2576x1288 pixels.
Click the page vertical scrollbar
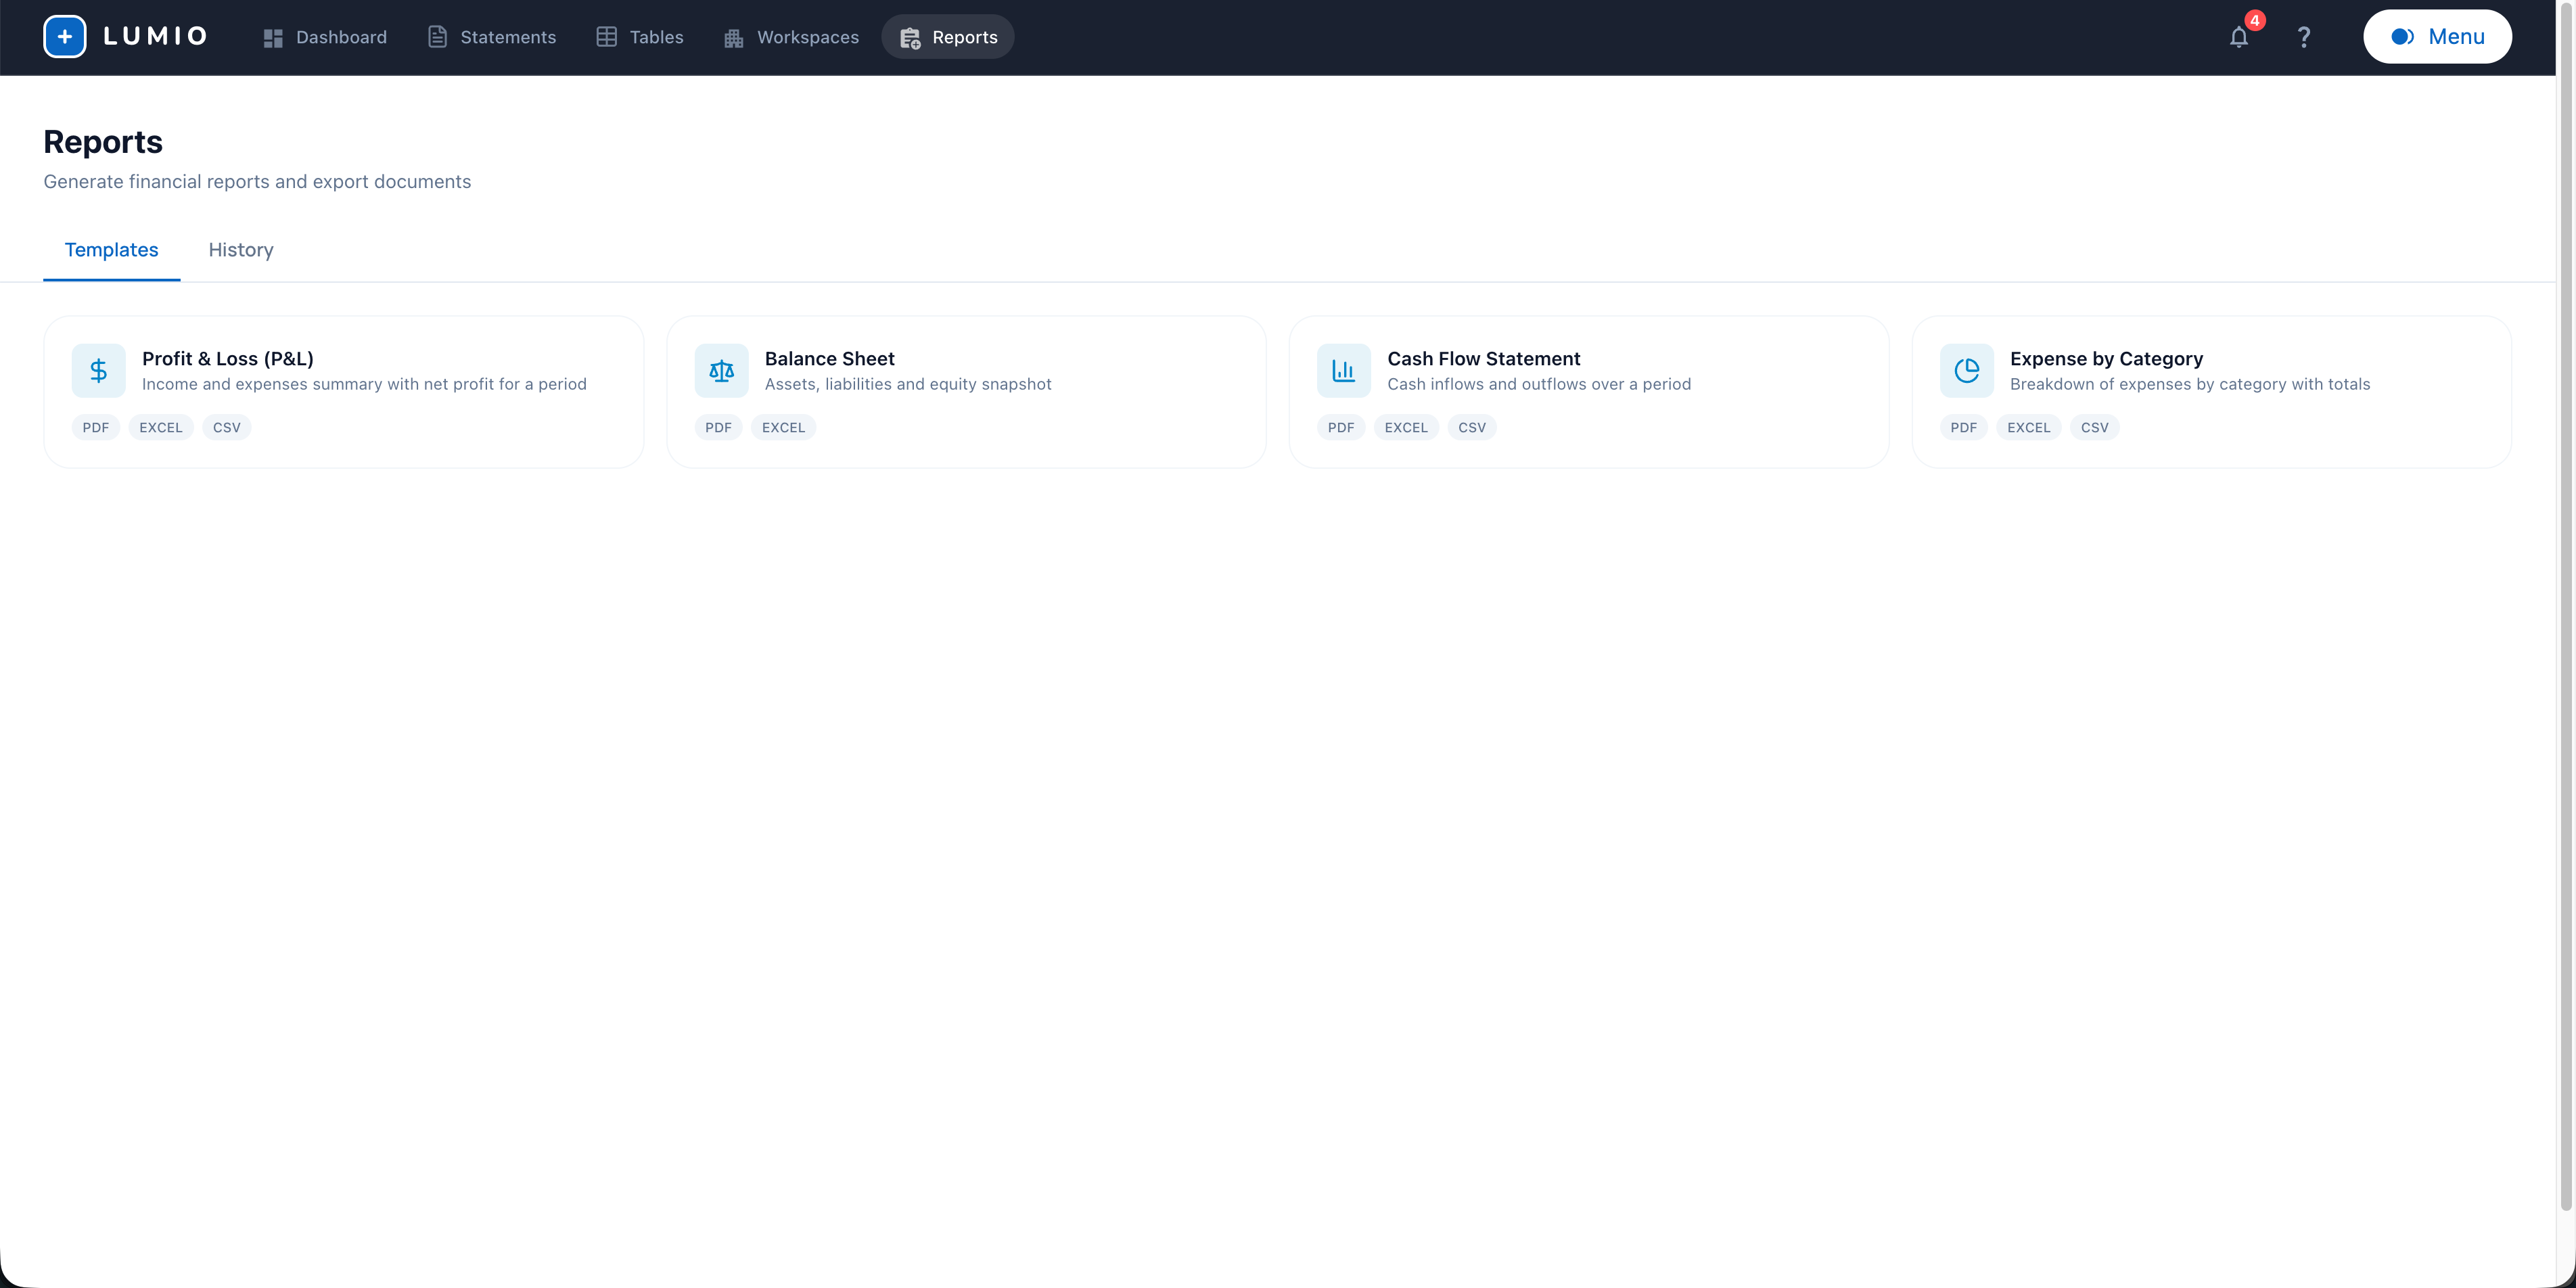(2566, 606)
